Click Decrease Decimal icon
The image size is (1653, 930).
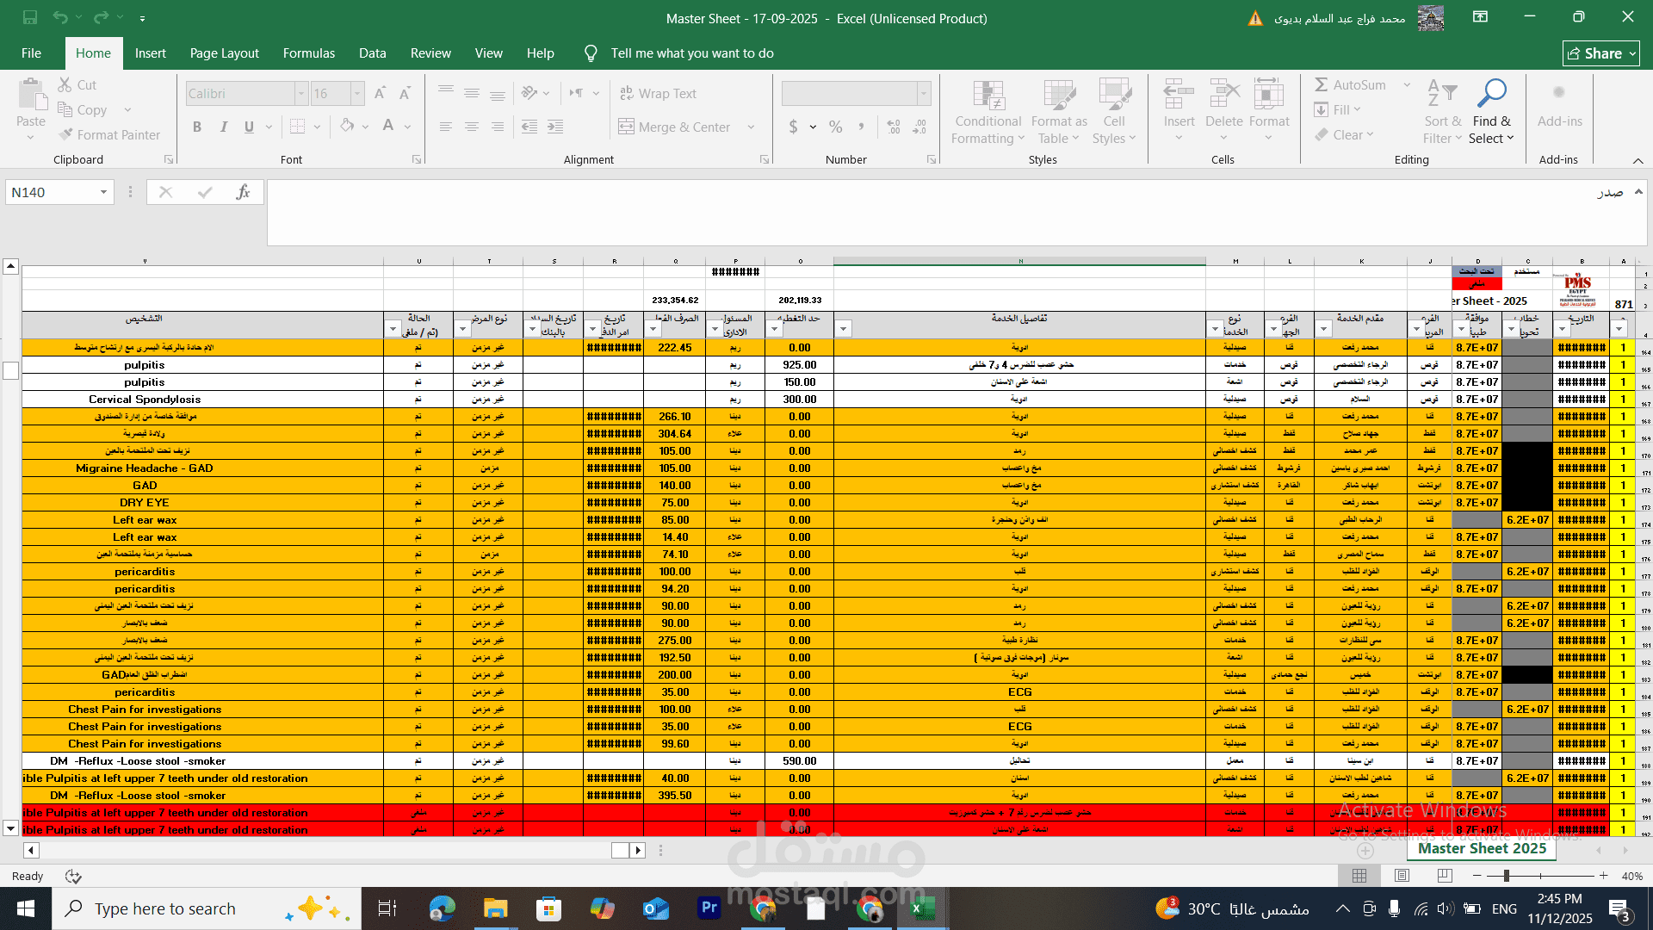click(x=919, y=127)
